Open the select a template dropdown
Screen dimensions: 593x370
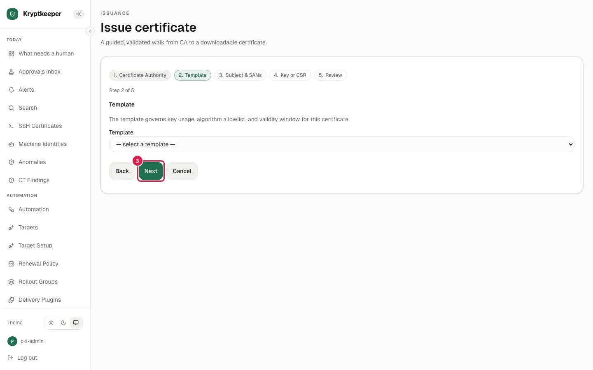[341, 144]
